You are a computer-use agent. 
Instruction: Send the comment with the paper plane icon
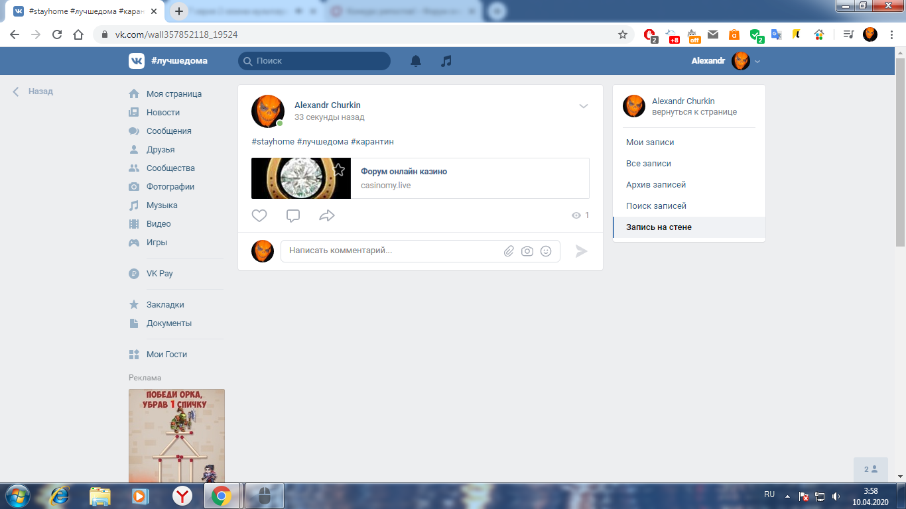click(581, 251)
